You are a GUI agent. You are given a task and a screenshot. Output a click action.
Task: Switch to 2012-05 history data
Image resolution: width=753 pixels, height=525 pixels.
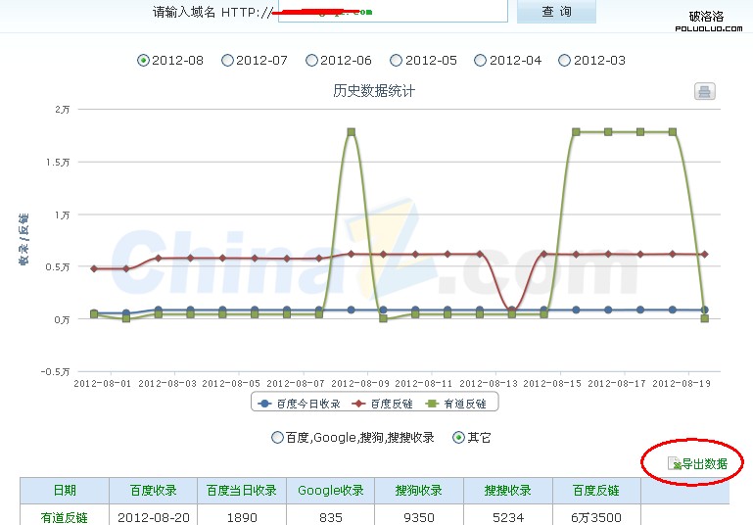tap(397, 61)
